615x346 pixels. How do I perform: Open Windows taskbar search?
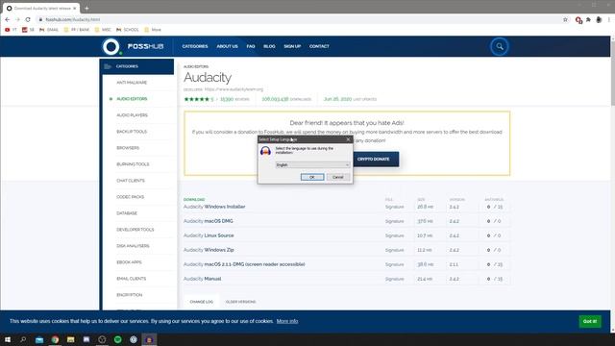pos(23,339)
